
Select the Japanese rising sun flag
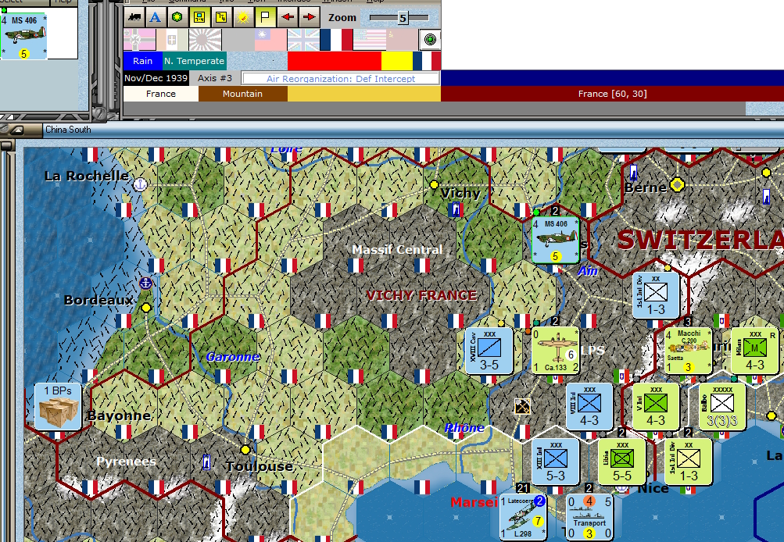205,40
